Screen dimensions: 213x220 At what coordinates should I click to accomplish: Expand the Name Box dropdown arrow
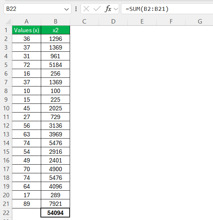[66, 9]
